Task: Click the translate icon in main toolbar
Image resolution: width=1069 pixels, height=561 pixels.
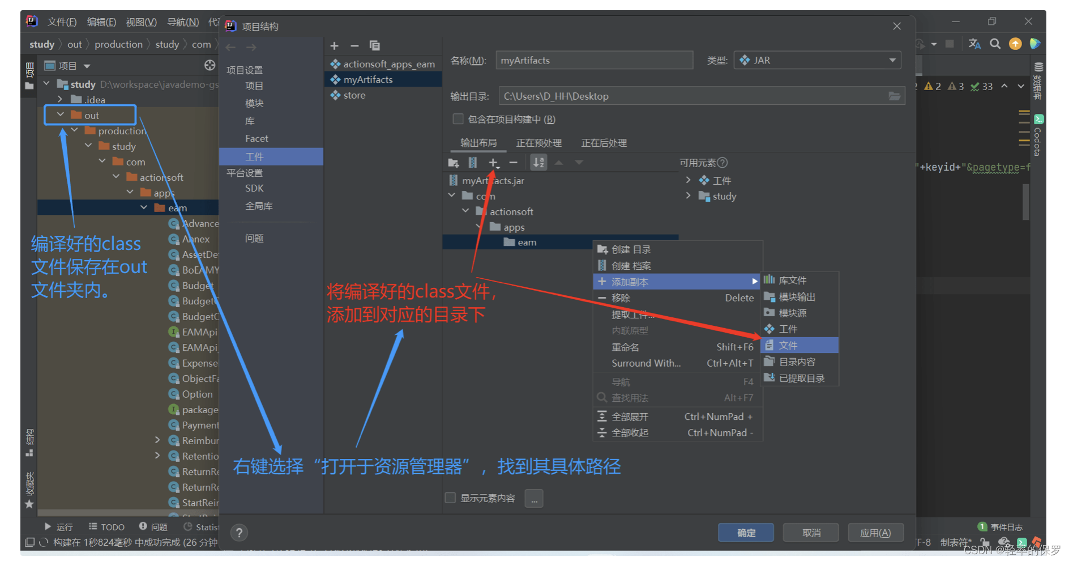Action: coord(974,44)
